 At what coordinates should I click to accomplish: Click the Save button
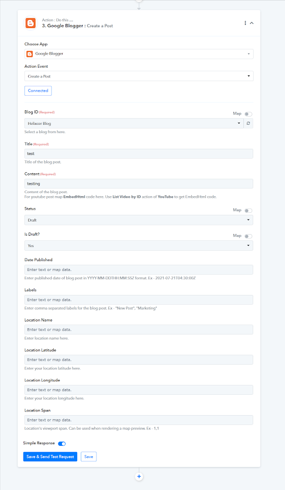[x=89, y=457]
